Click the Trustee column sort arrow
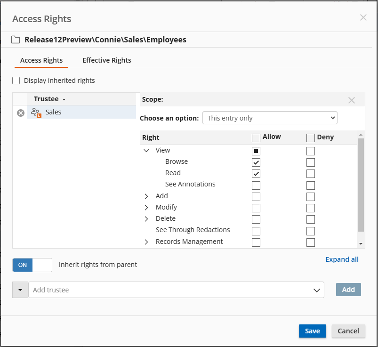This screenshot has height=347, width=378. click(64, 99)
